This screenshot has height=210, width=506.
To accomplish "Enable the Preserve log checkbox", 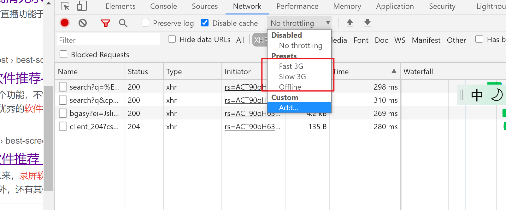I will [x=145, y=23].
